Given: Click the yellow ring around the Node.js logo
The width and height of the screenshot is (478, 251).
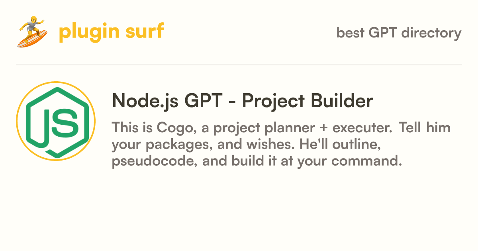Looking at the screenshot, I should point(56,121).
